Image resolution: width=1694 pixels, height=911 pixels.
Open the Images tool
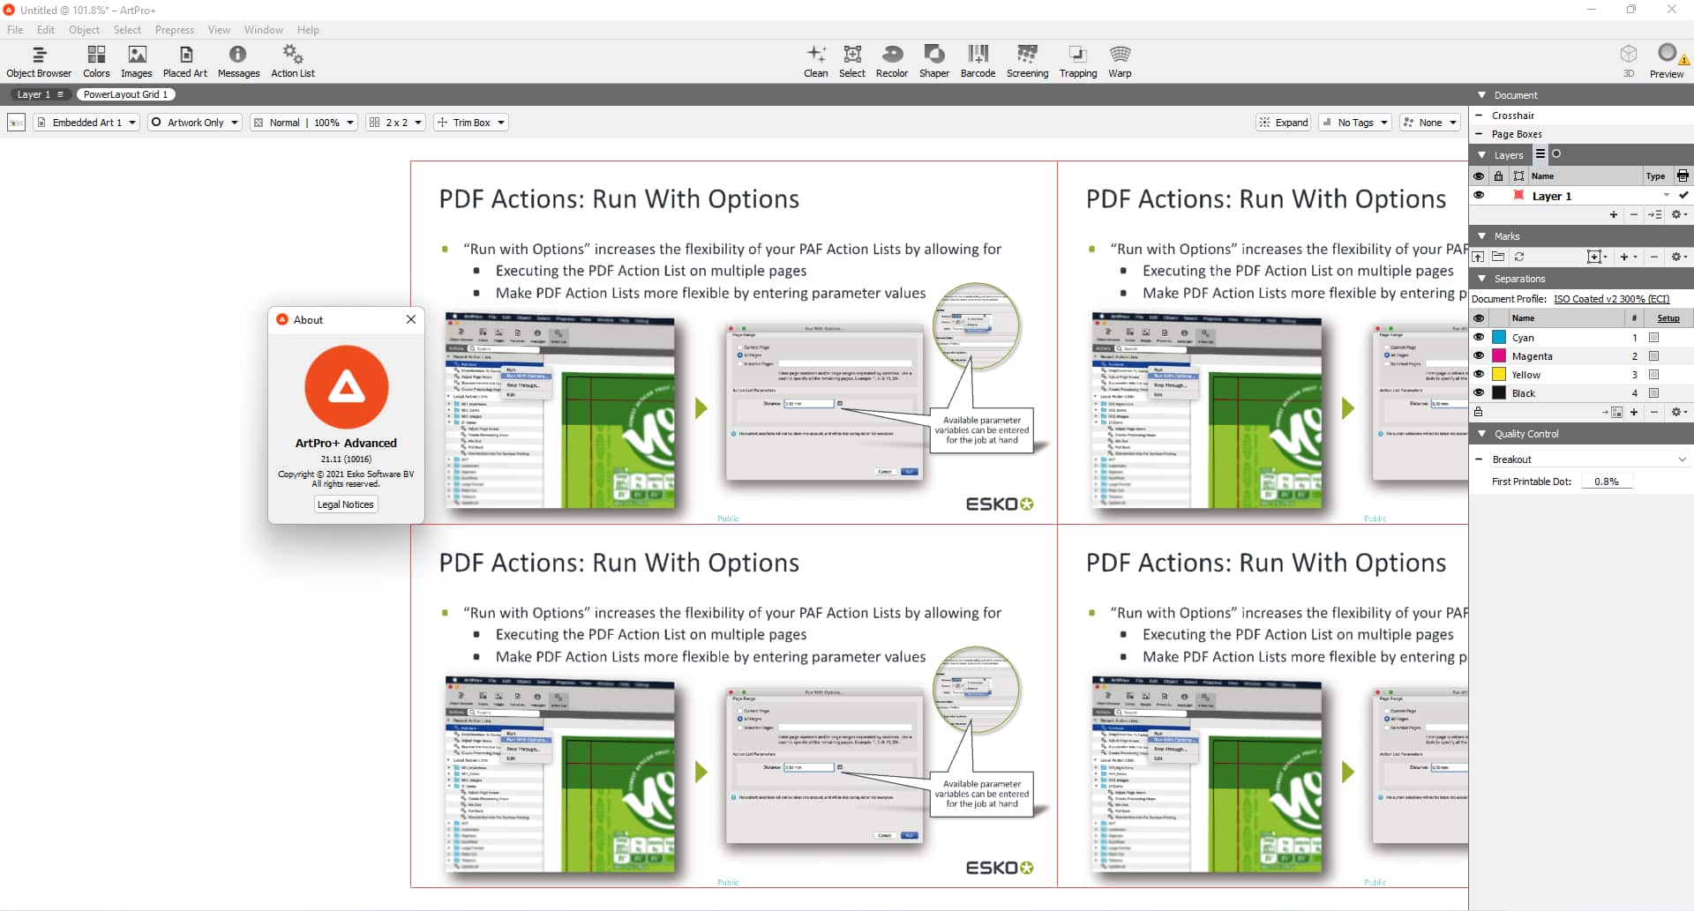pos(137,62)
